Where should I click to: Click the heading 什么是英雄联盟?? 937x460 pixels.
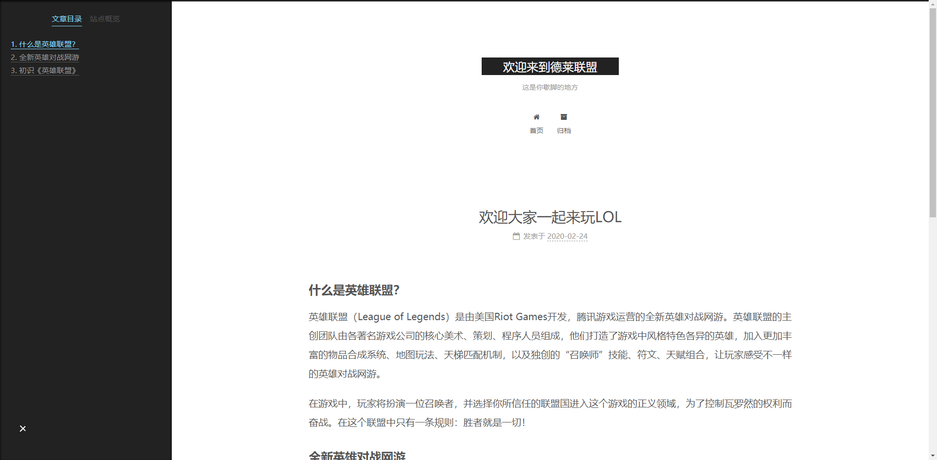tap(354, 290)
